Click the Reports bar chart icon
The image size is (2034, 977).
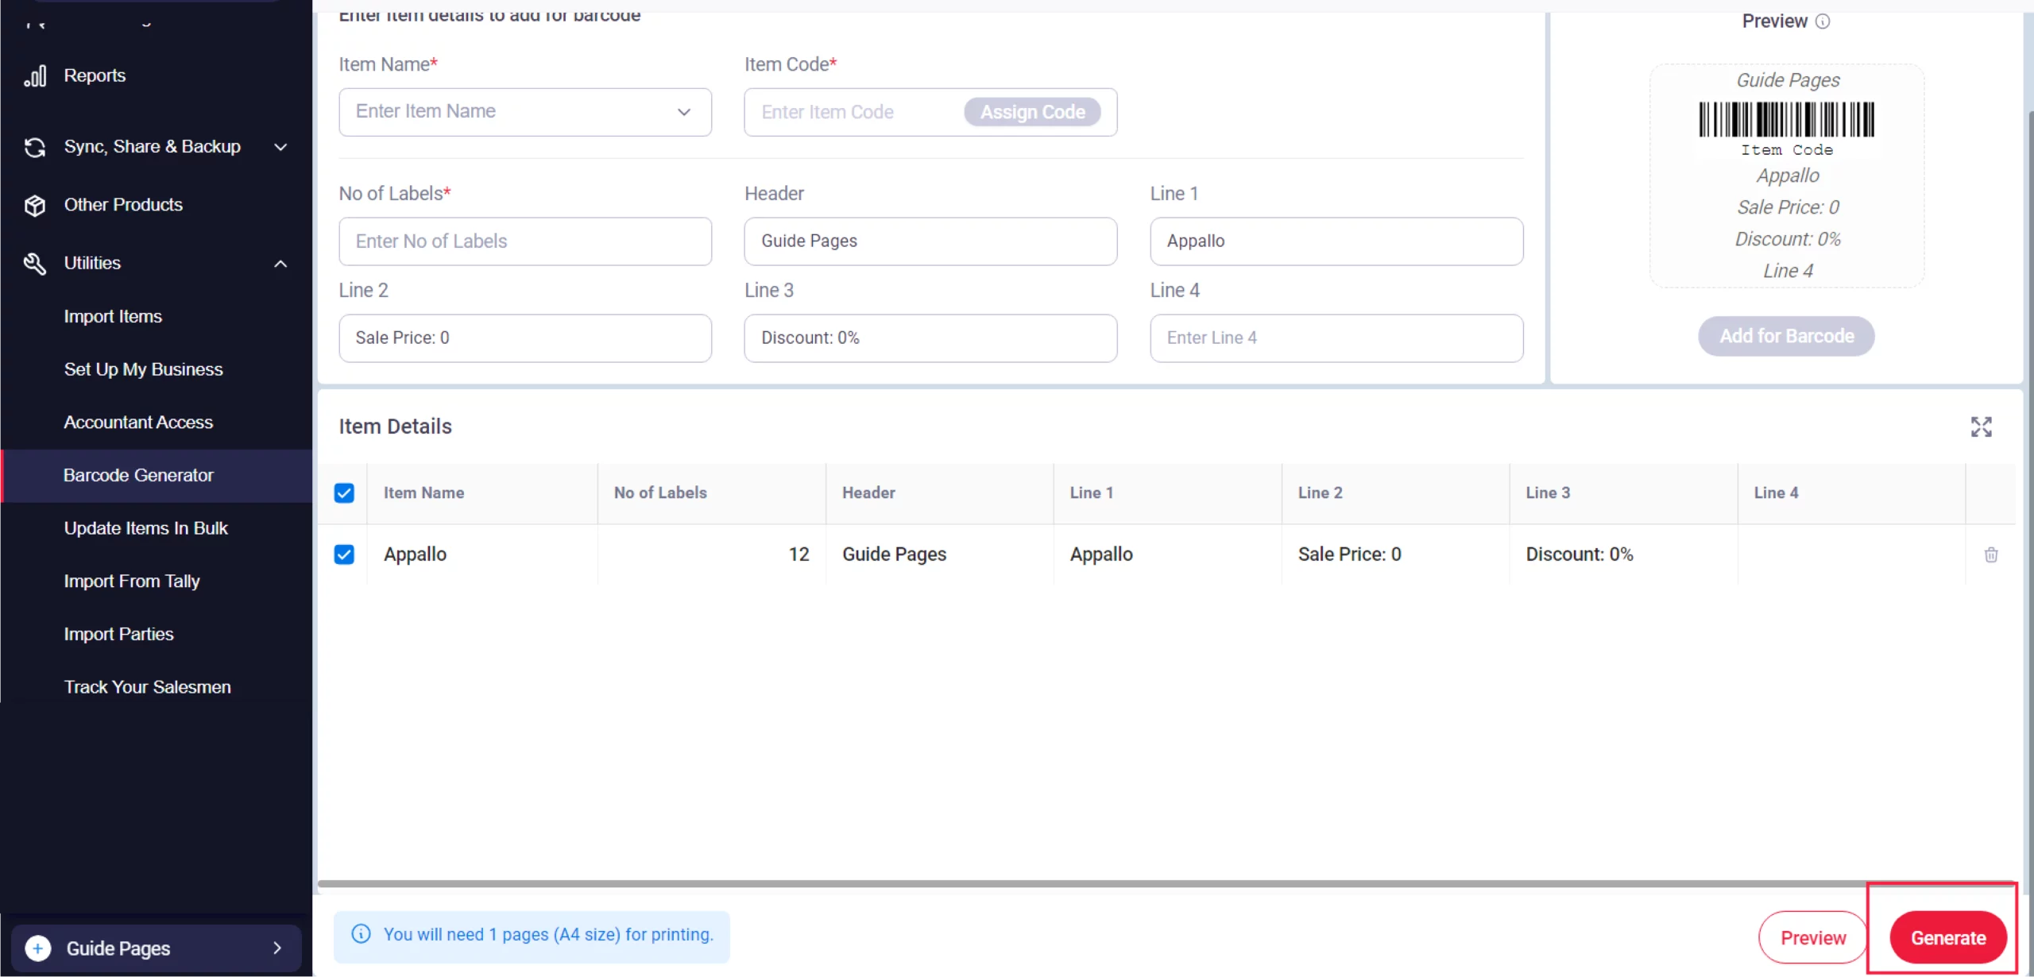(35, 76)
